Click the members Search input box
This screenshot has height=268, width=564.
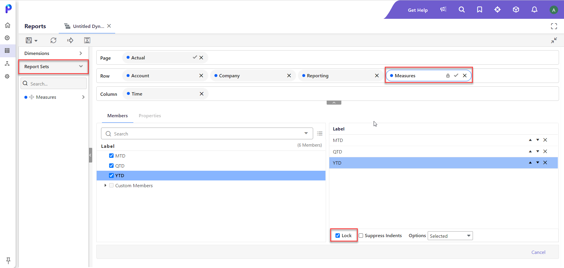(x=207, y=133)
